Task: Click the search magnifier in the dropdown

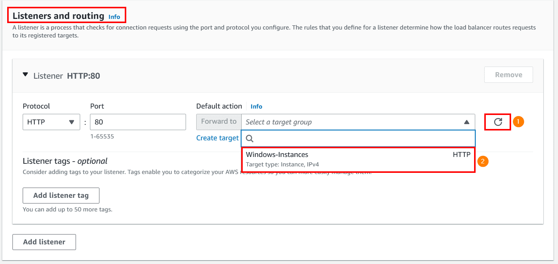Action: [x=250, y=139]
